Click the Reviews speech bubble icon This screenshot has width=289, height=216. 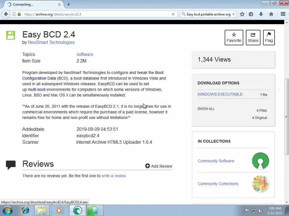point(11,165)
